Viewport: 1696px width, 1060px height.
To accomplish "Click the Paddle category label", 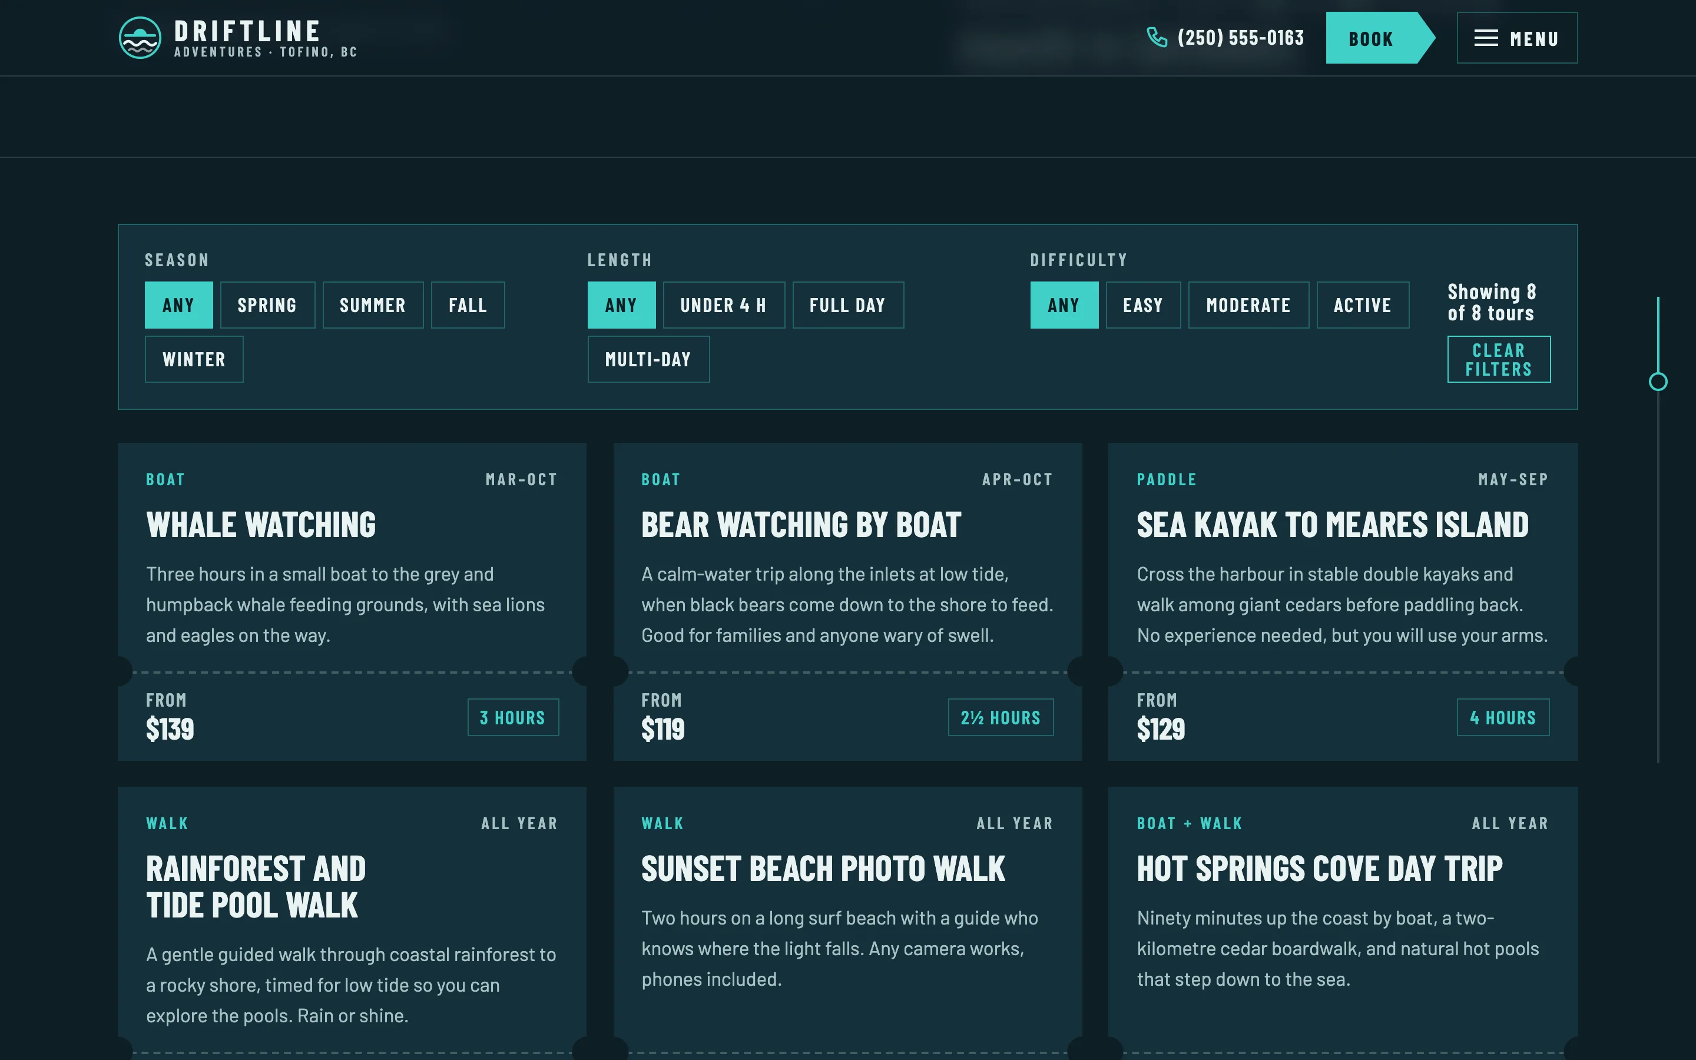I will (1167, 479).
